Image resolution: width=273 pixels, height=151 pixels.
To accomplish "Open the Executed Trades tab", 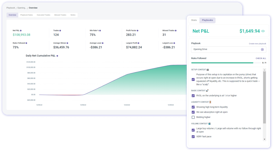I will click(43, 15).
